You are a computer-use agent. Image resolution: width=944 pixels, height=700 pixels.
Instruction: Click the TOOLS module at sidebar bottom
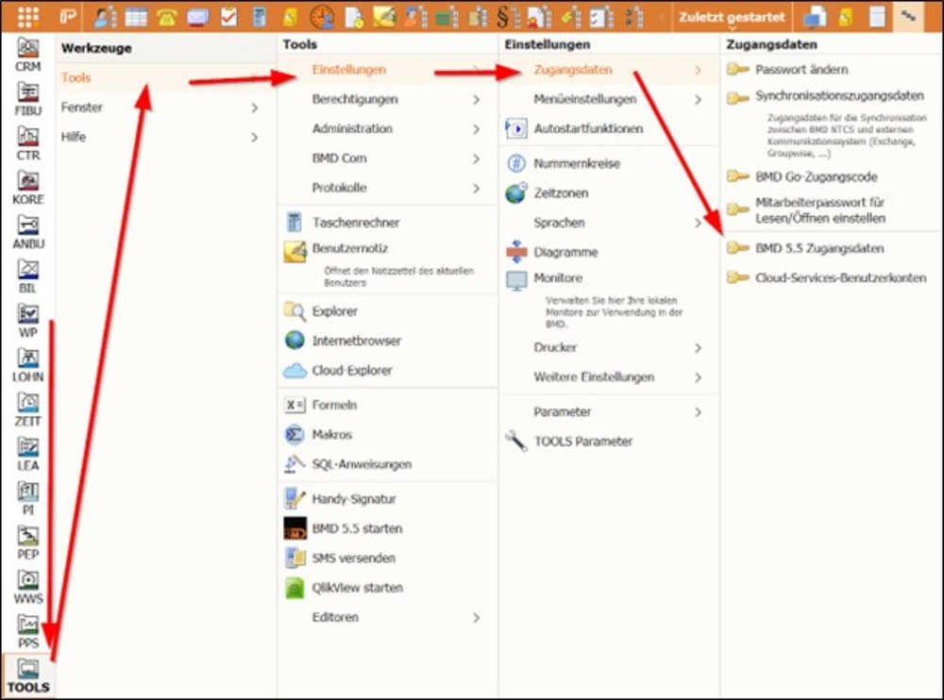(28, 675)
